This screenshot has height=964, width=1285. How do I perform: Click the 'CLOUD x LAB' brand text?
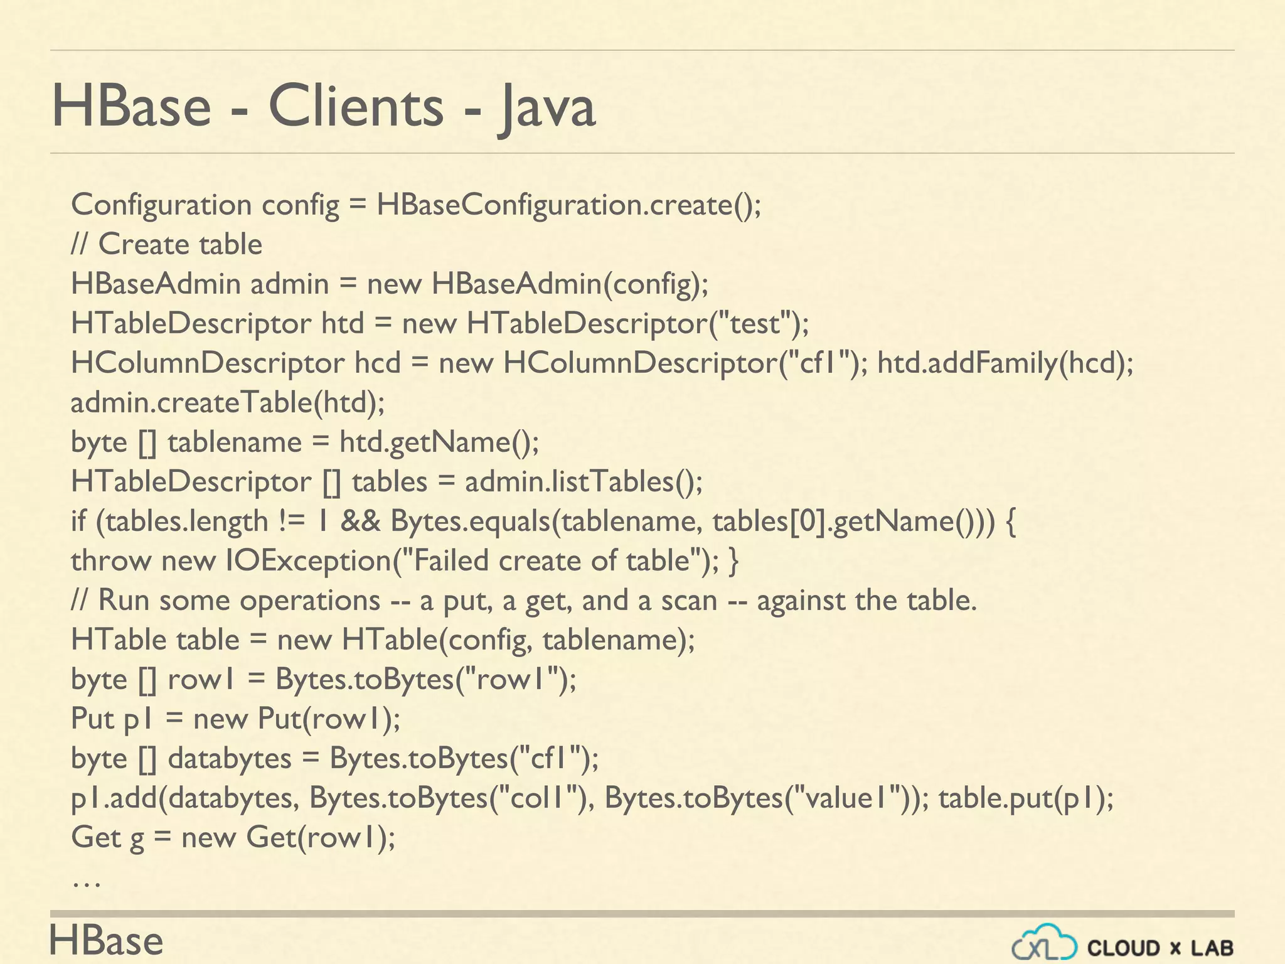1161,948
